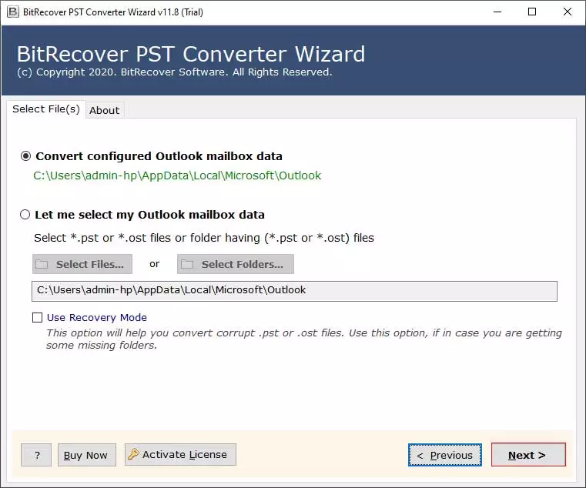The width and height of the screenshot is (586, 488).
Task: Go back with the Previous button
Action: tap(445, 455)
